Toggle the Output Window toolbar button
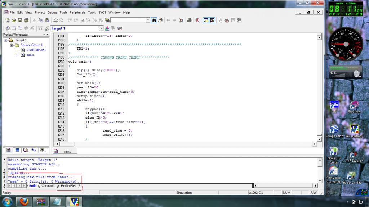Viewport: 369px width, 207px height. pos(212,20)
